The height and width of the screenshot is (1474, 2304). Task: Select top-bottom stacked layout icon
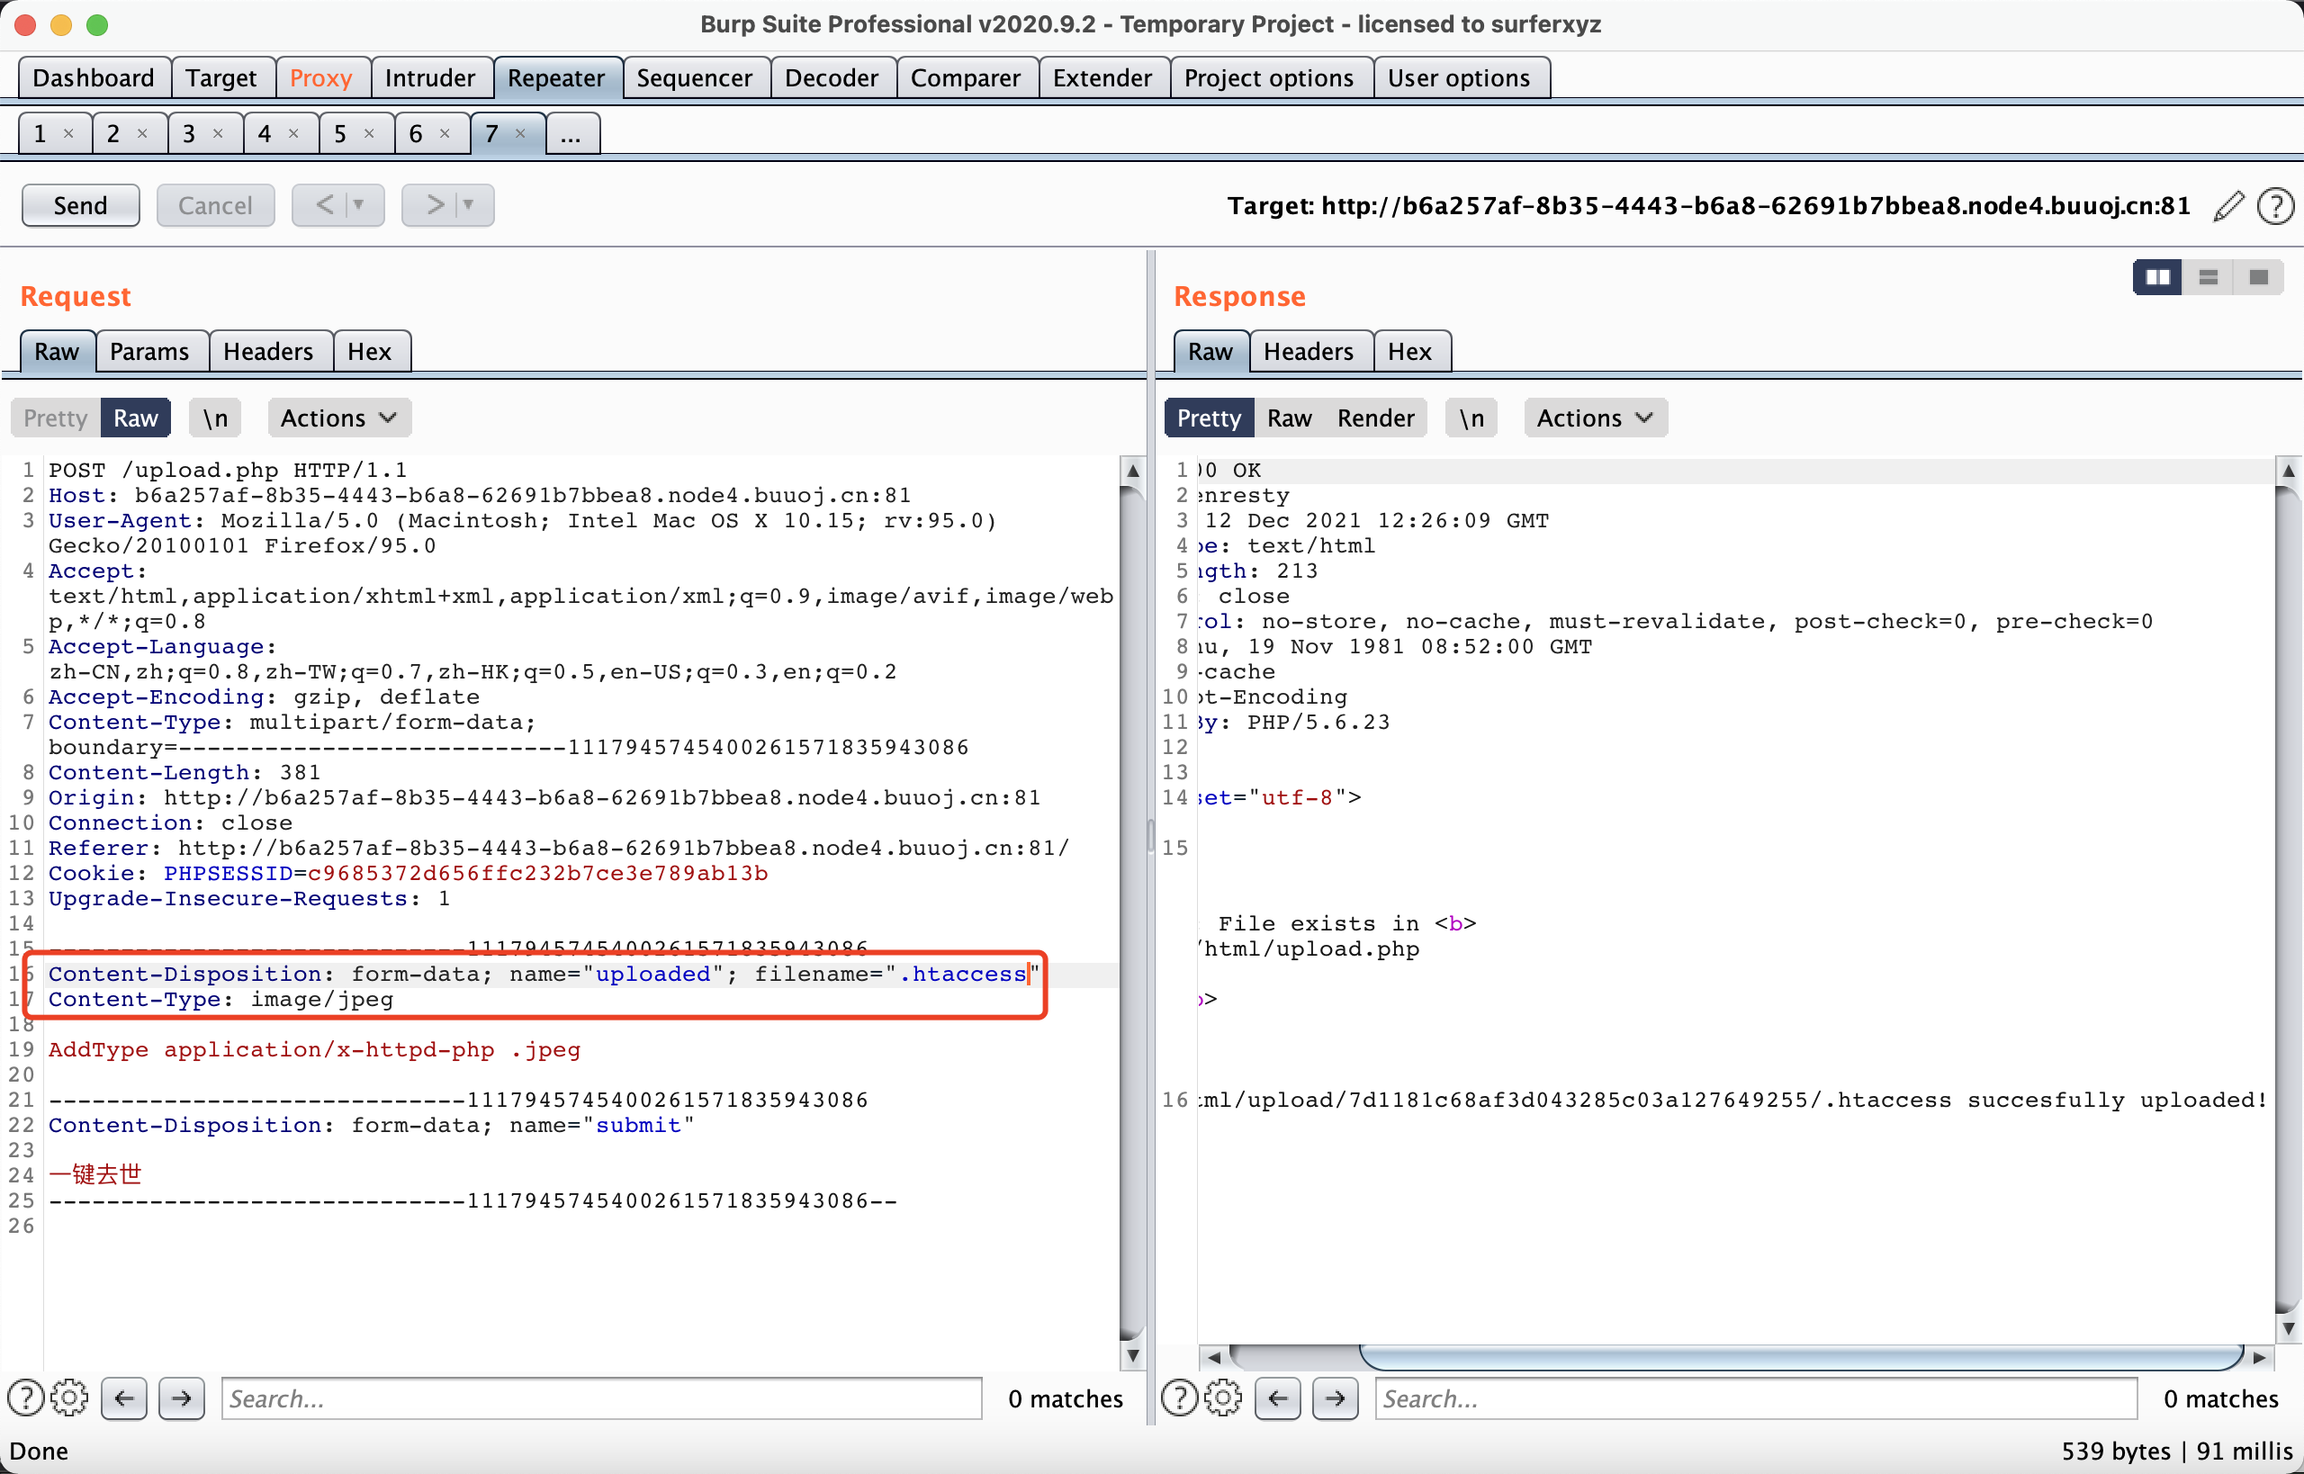coord(2208,277)
